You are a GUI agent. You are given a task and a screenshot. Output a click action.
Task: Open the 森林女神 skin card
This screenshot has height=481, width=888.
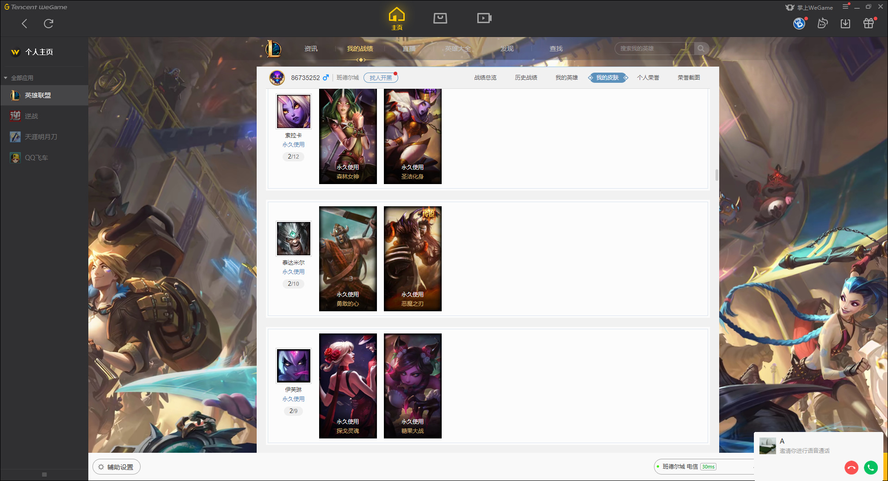pos(348,136)
